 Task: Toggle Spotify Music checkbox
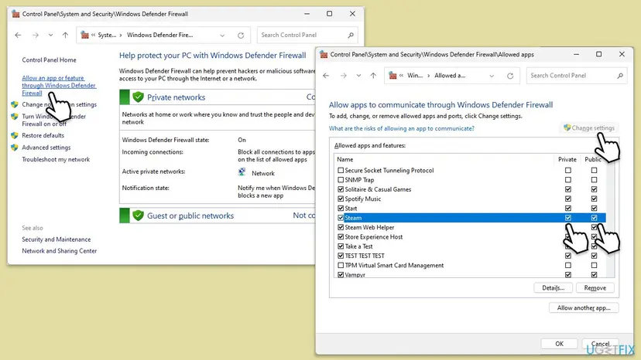coord(341,199)
